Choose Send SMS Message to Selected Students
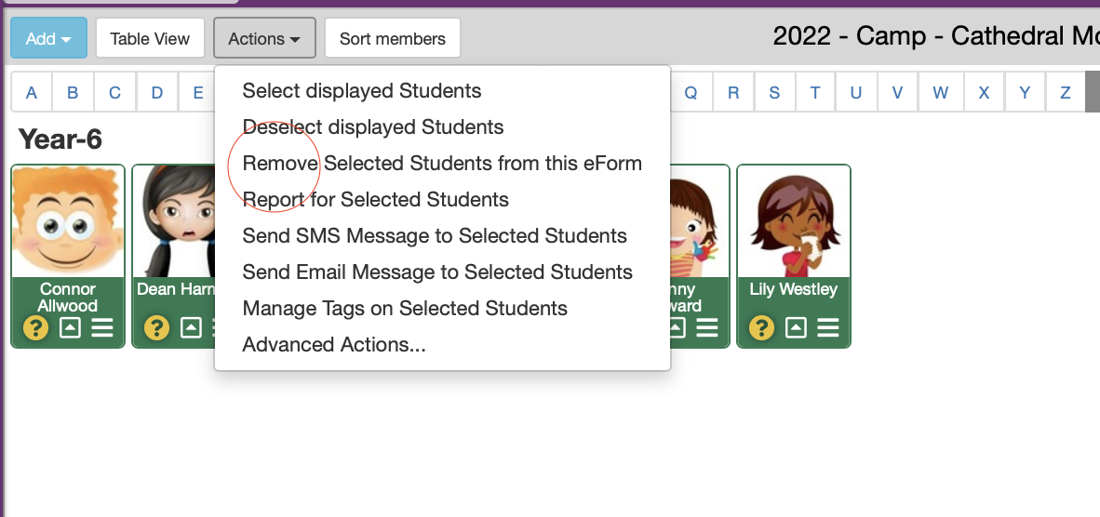The image size is (1100, 517). [435, 236]
